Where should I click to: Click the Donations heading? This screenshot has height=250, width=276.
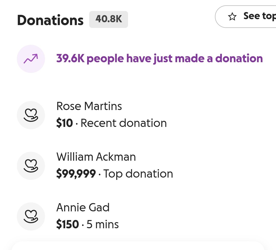click(x=50, y=20)
